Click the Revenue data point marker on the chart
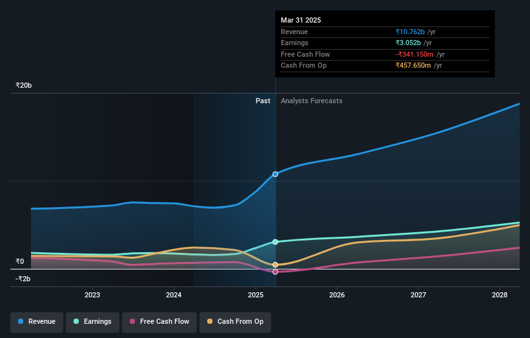This screenshot has width=530, height=338. [x=275, y=174]
